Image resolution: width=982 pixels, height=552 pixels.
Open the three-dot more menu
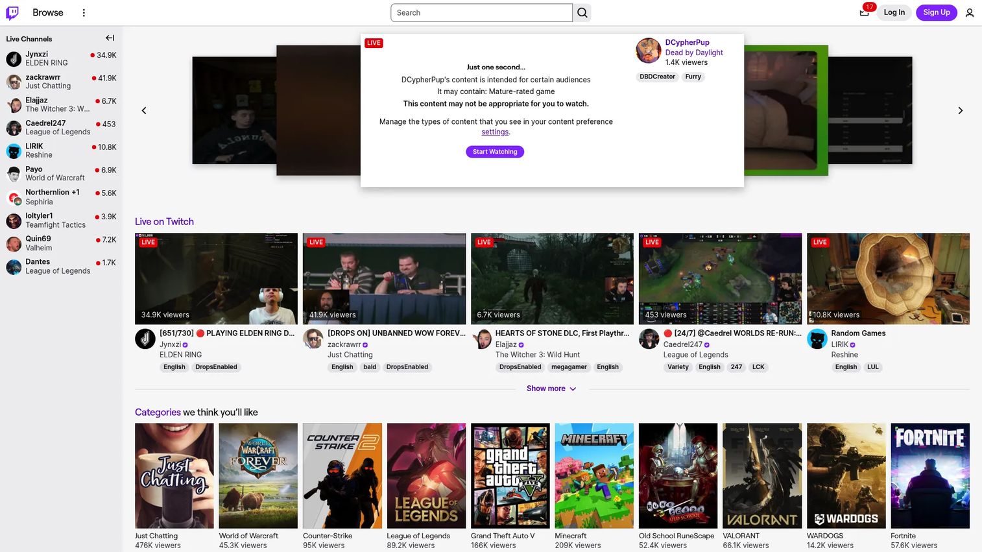tap(84, 12)
